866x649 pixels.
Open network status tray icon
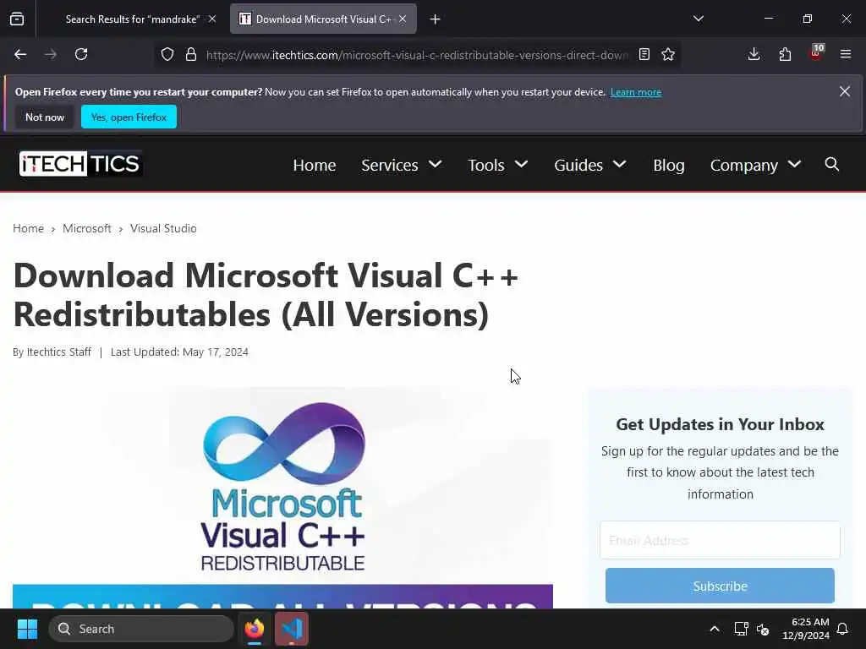[741, 629]
